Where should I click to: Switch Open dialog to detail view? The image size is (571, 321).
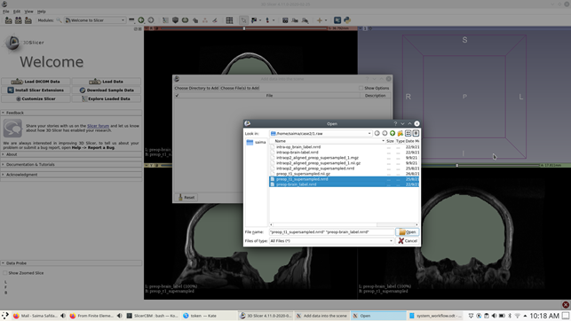pyautogui.click(x=416, y=133)
